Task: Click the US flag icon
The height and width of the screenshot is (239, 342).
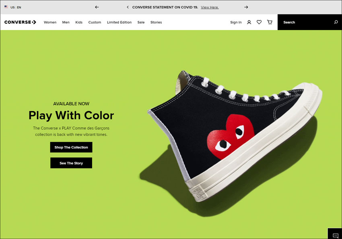Action: [6, 7]
